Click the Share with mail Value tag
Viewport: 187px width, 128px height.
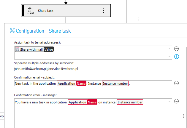(x=34, y=49)
